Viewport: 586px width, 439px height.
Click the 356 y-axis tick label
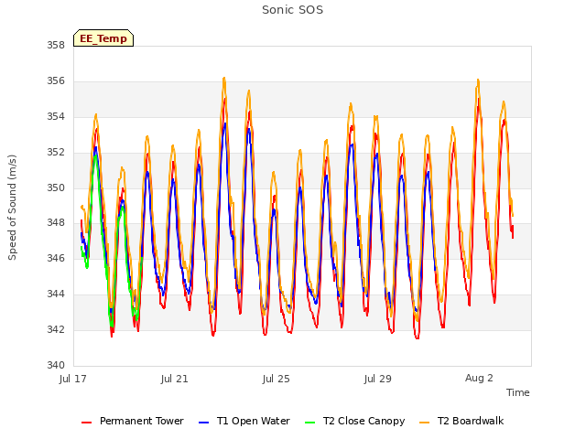pos(56,81)
